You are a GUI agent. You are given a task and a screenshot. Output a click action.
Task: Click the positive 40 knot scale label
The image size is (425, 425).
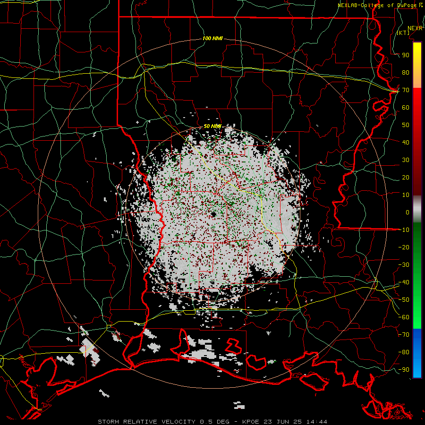406,142
